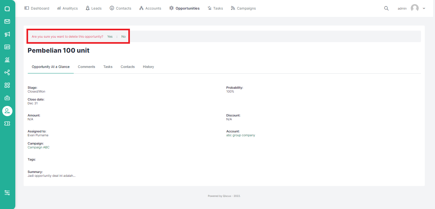The height and width of the screenshot is (209, 435).
Task: Click the Discount N/A value
Action: pyautogui.click(x=229, y=119)
